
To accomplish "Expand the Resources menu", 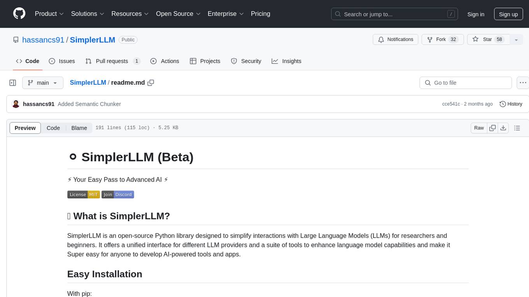I will (x=130, y=14).
